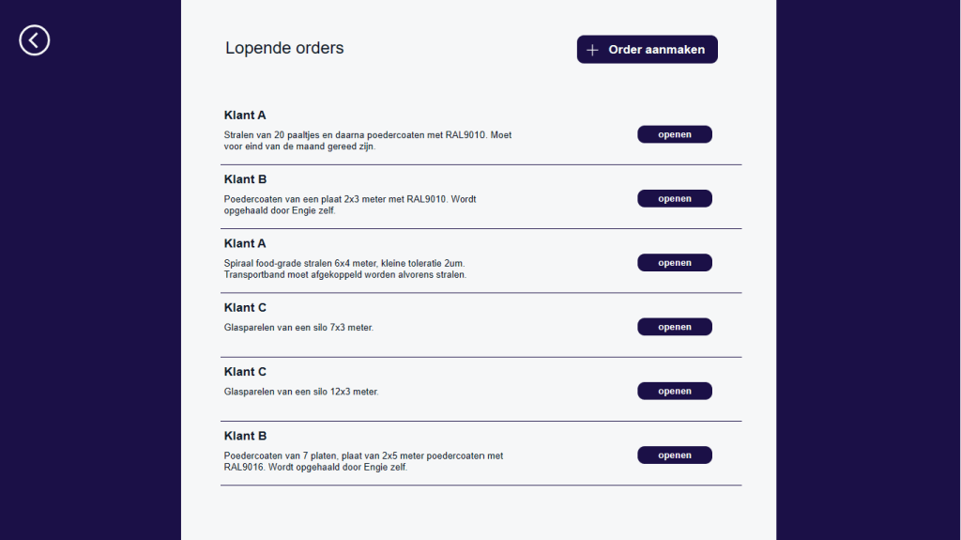961x540 pixels.
Task: Click the 7 platen RAL9016 description text
Action: coord(363,461)
